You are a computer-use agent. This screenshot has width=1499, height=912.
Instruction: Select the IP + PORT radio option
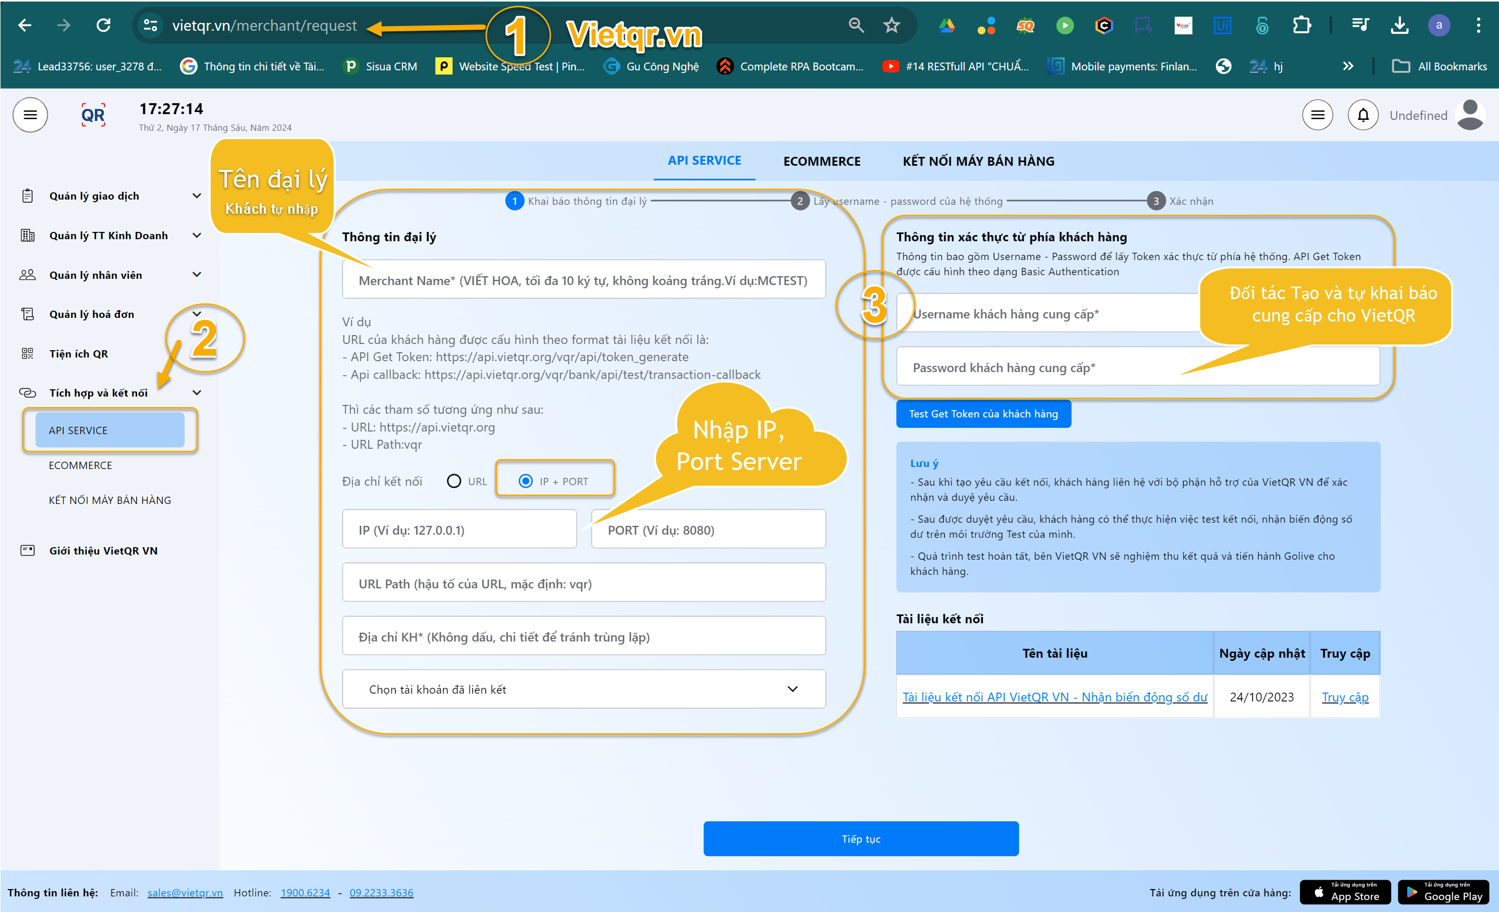pyautogui.click(x=526, y=481)
